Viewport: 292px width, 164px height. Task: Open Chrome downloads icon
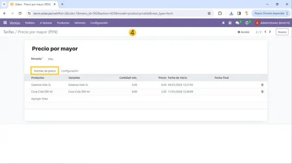click(231, 13)
